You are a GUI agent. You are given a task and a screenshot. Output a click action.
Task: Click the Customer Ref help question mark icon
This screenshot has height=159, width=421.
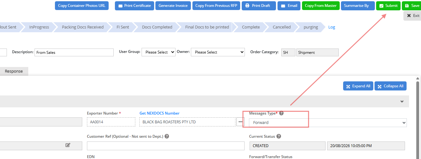(x=167, y=136)
